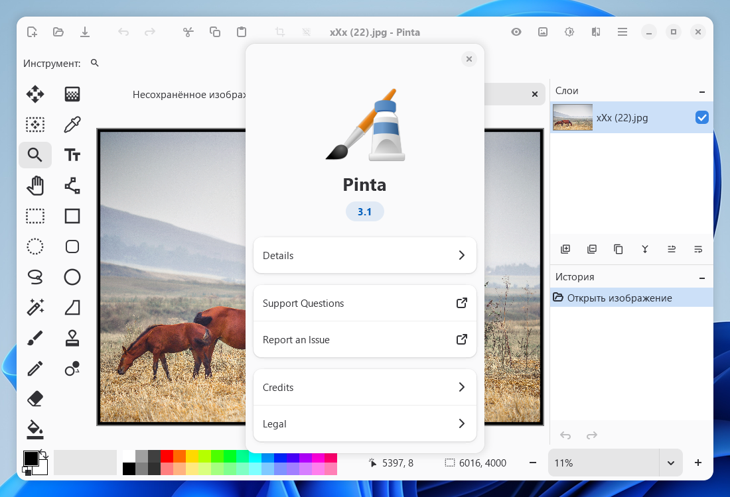The width and height of the screenshot is (730, 497).
Task: Select the Move Selected tool
Action: tap(35, 94)
